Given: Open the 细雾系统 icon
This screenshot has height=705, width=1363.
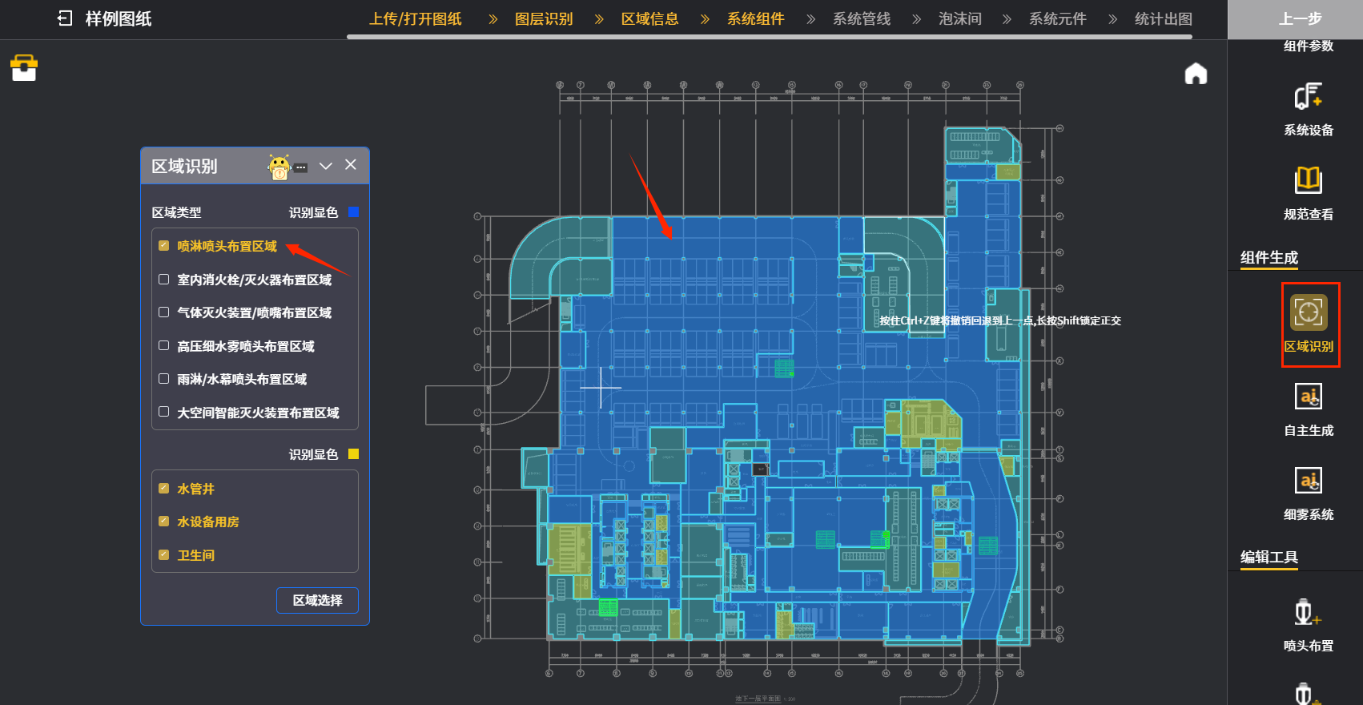Looking at the screenshot, I should [x=1309, y=481].
